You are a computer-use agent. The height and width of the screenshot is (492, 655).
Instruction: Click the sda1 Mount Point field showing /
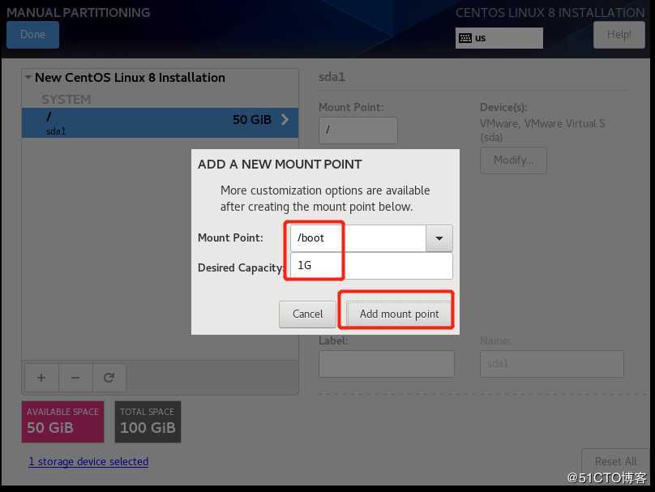(358, 130)
